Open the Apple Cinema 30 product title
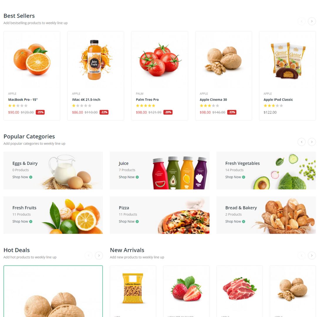The height and width of the screenshot is (317, 317). click(x=213, y=100)
